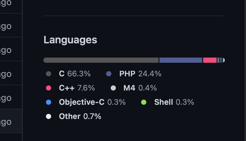The width and height of the screenshot is (246, 141).
Task: Click the Other 0.7% legend entry
Action: tap(73, 116)
